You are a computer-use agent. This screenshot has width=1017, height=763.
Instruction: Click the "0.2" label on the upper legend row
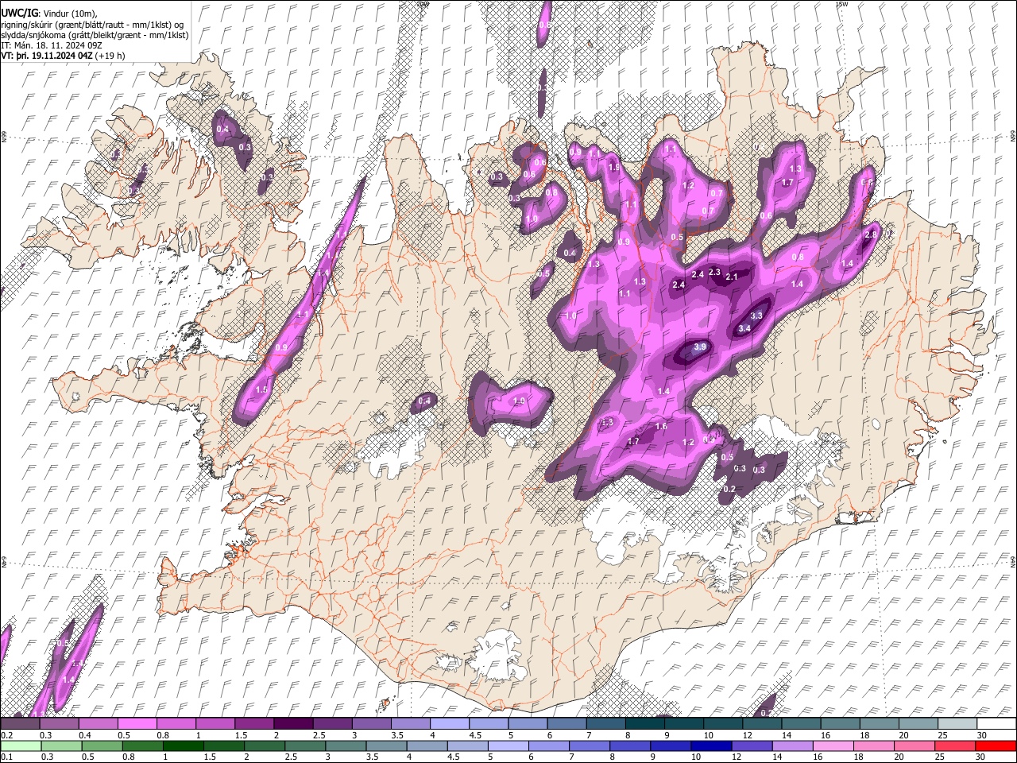pos(6,735)
